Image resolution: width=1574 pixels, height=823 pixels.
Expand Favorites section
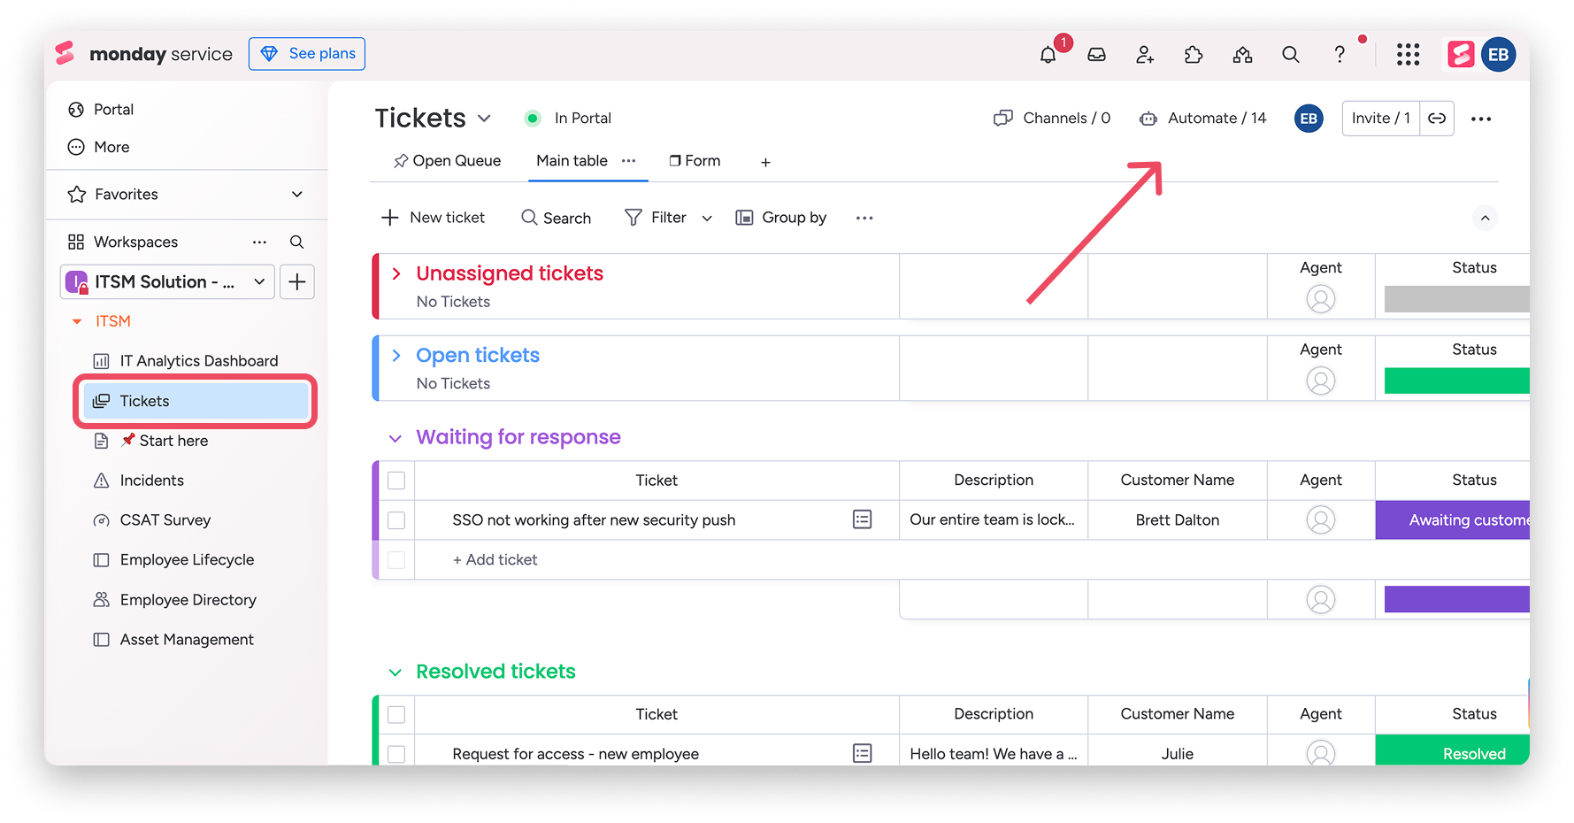[297, 194]
